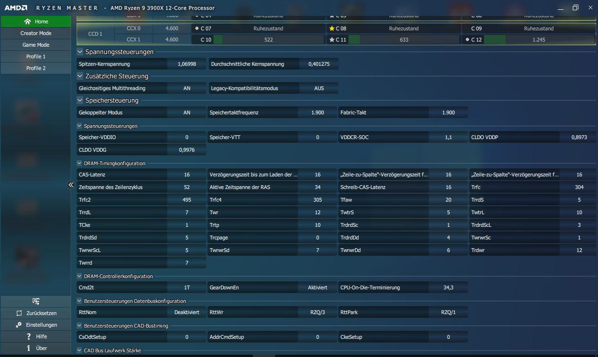Viewport: 598px width, 357px height.
Task: Toggle GearDownEn Aktiviert value
Action: point(318,287)
